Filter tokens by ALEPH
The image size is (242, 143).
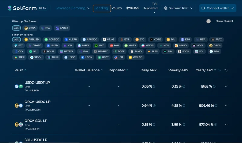71,39
